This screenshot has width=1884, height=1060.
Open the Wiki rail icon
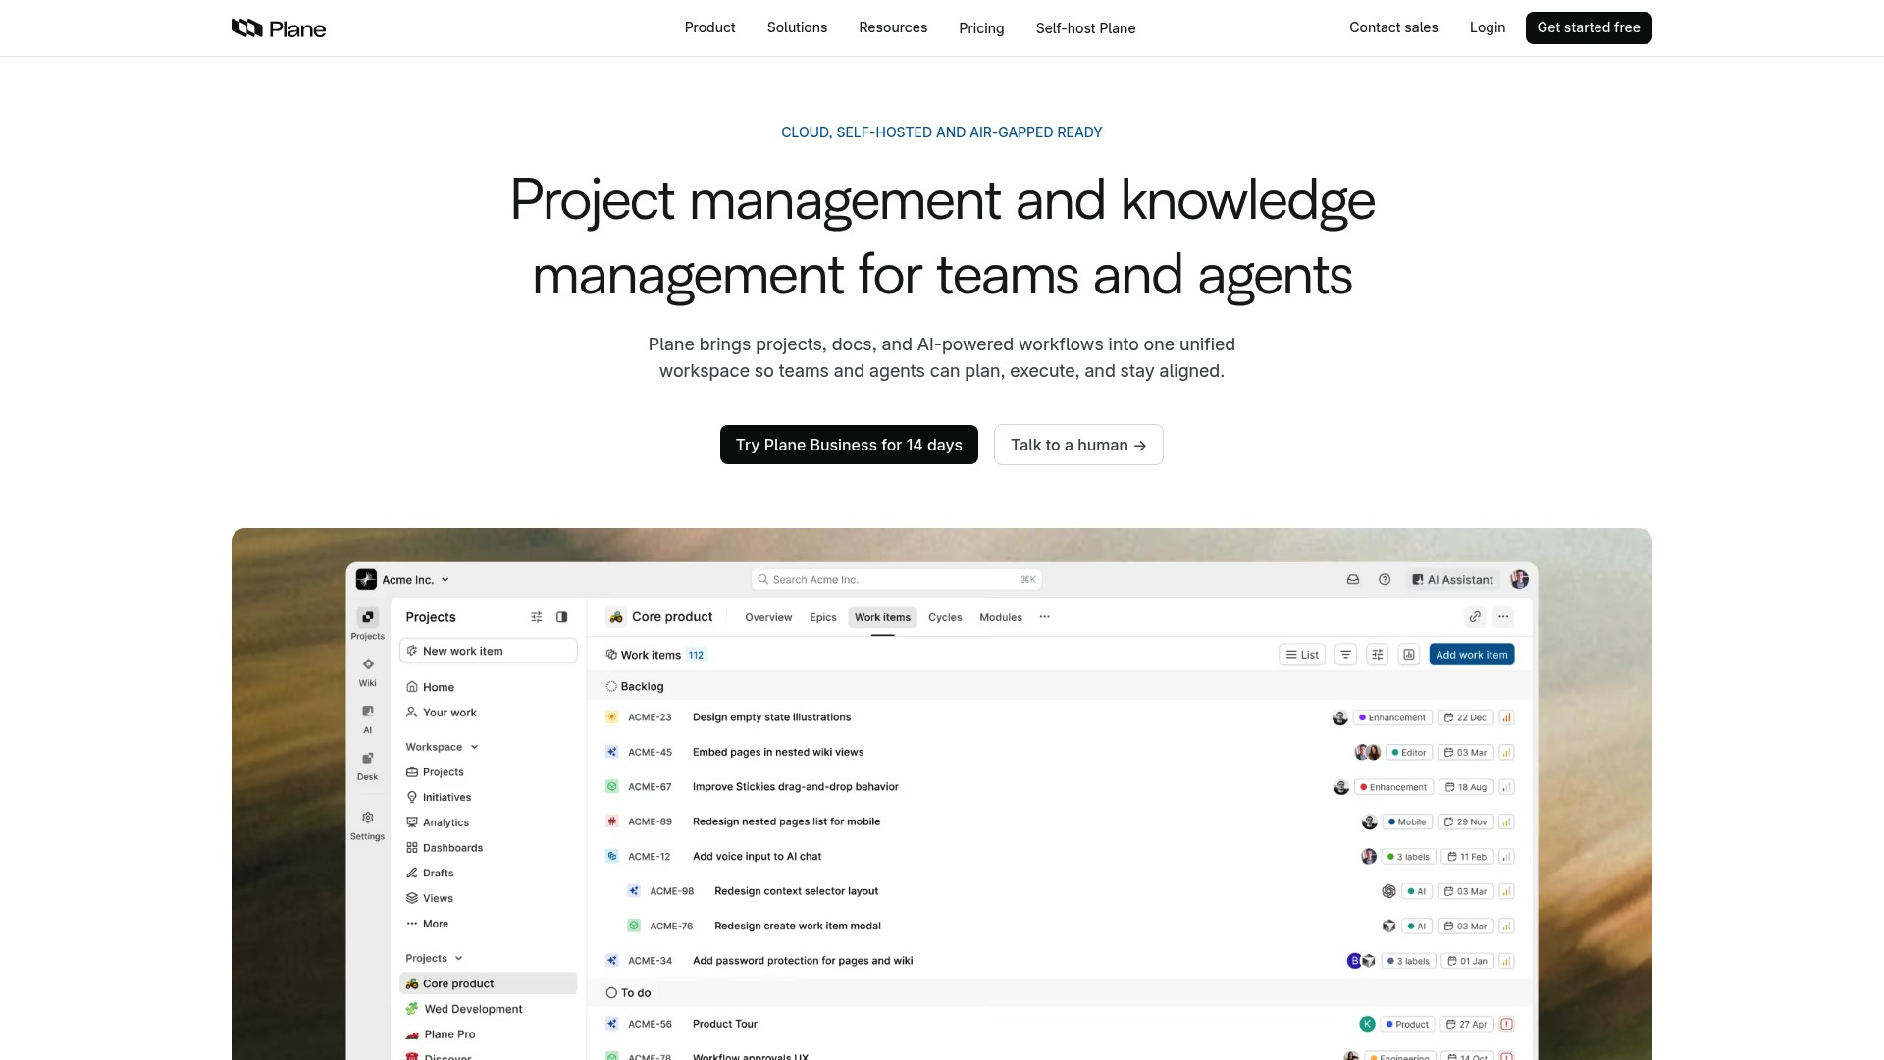[x=368, y=664]
